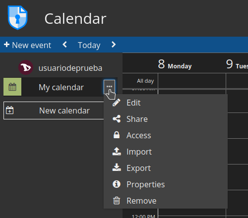Click the padlock icon beside Access
Viewport: 248px width, 218px height.
(x=117, y=135)
